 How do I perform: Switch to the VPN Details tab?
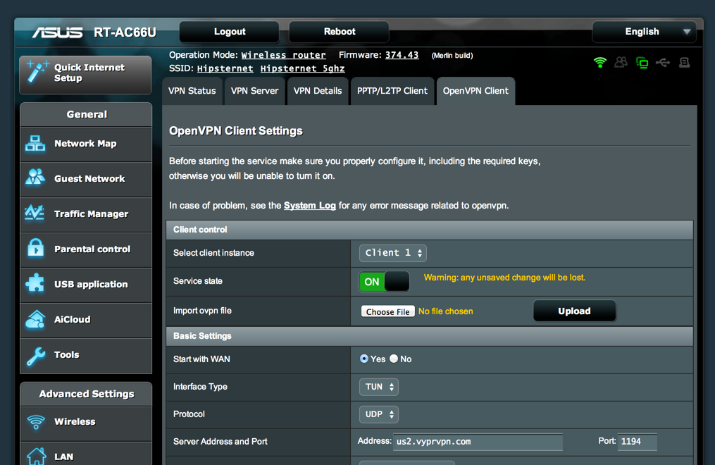[318, 91]
